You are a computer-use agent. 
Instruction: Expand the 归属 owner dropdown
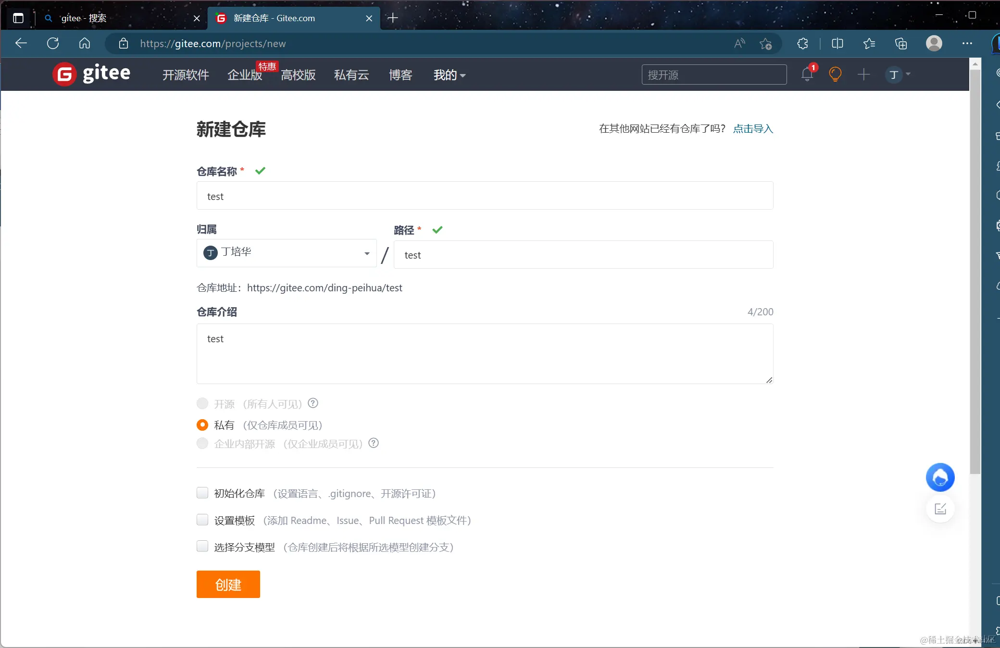click(x=287, y=253)
